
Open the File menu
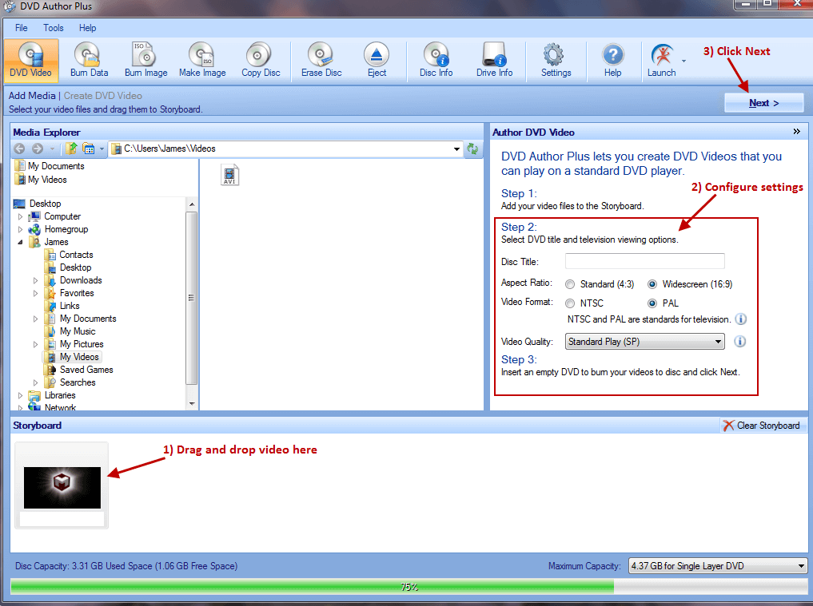[22, 28]
